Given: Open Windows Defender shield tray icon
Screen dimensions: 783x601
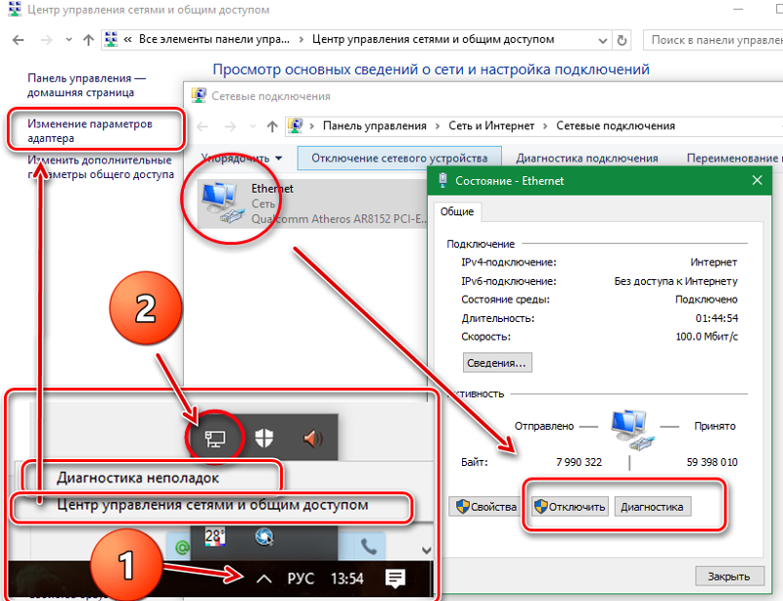Looking at the screenshot, I should tap(263, 439).
